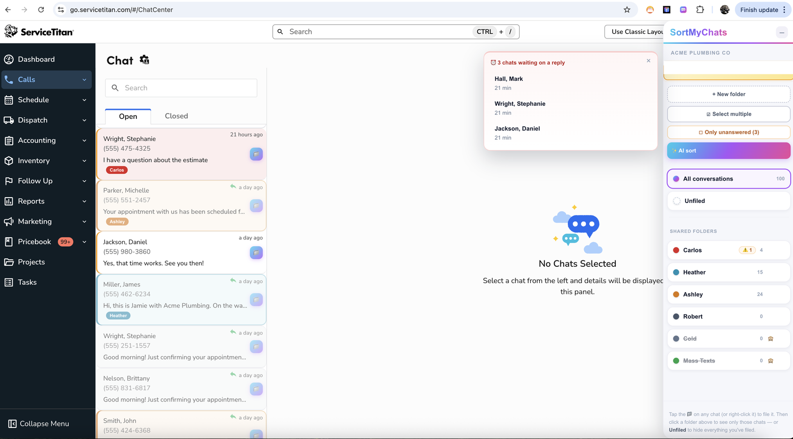This screenshot has width=793, height=439.
Task: Click the AI sort button
Action: click(729, 151)
